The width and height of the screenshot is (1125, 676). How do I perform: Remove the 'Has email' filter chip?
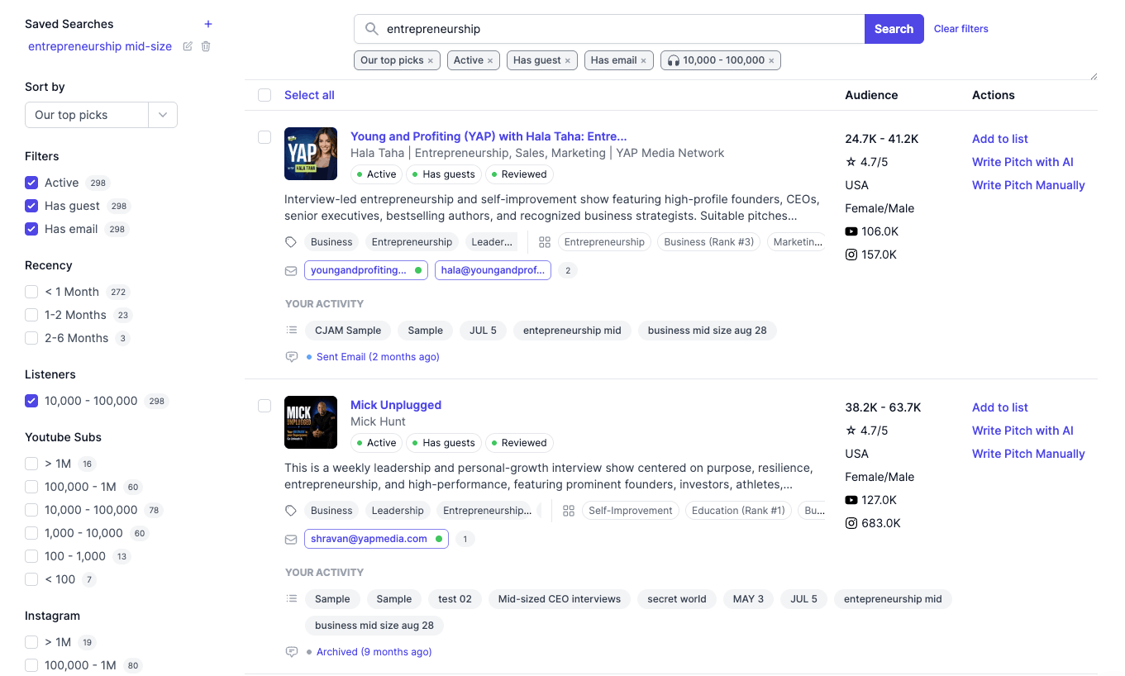click(644, 60)
